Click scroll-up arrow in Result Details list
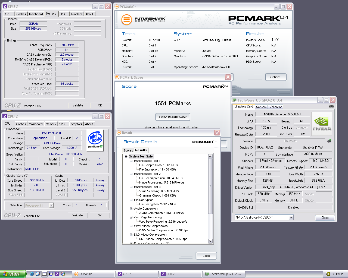348x278 pixels. coord(210,157)
